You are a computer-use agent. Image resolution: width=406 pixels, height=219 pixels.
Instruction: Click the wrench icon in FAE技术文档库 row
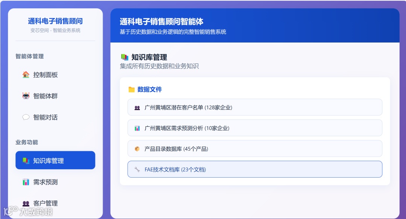(137, 169)
